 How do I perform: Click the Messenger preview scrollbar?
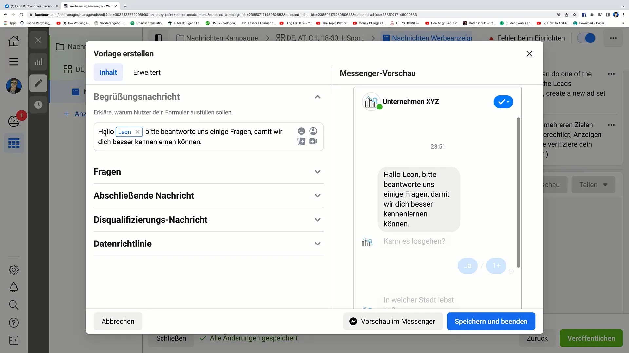pos(518,193)
